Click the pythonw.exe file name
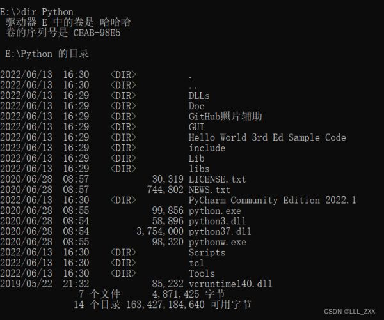Screen dimensions: 384x320 pyautogui.click(x=218, y=242)
